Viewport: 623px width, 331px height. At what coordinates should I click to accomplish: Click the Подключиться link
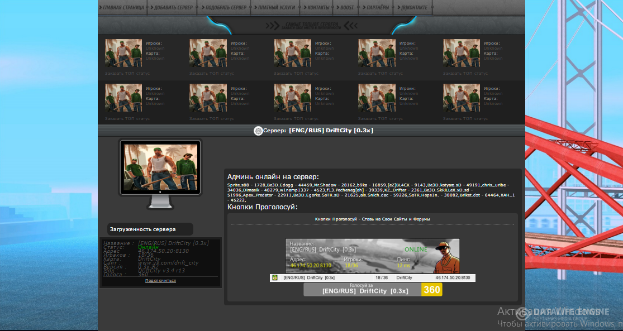coord(160,281)
